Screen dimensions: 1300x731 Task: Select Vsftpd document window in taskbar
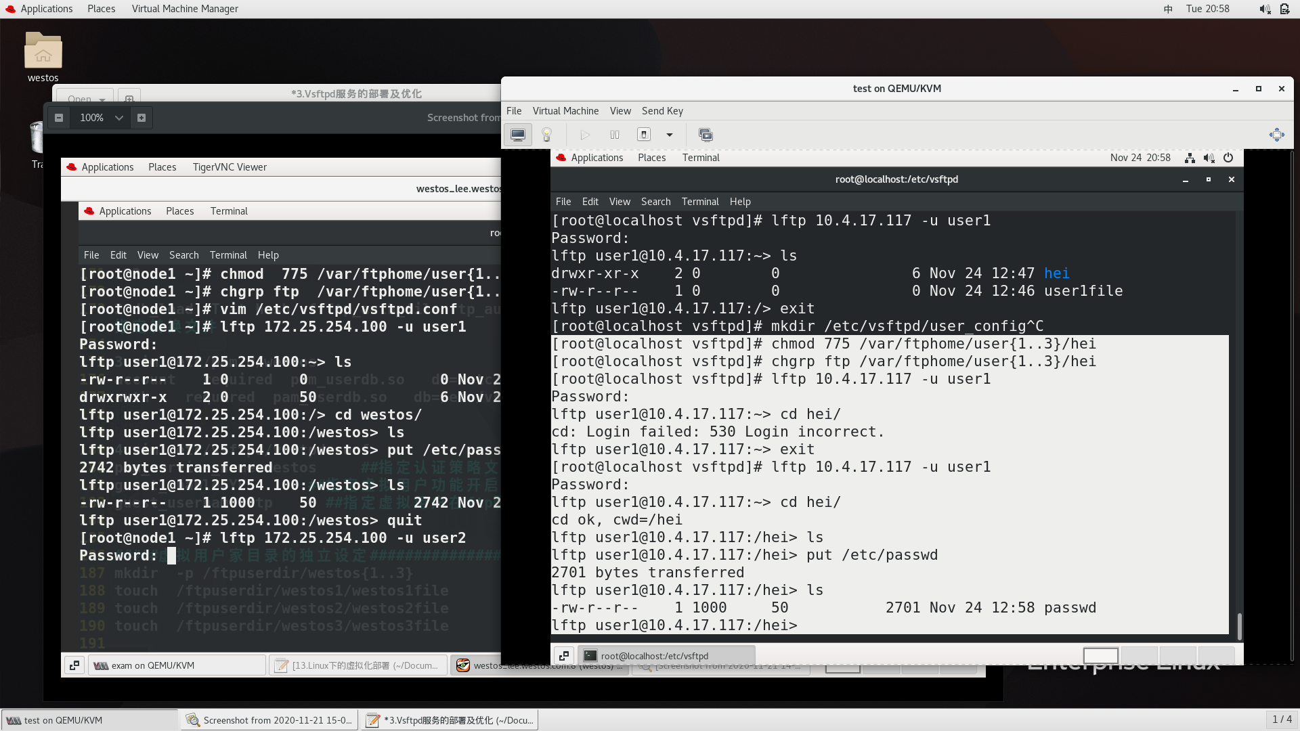pos(450,720)
